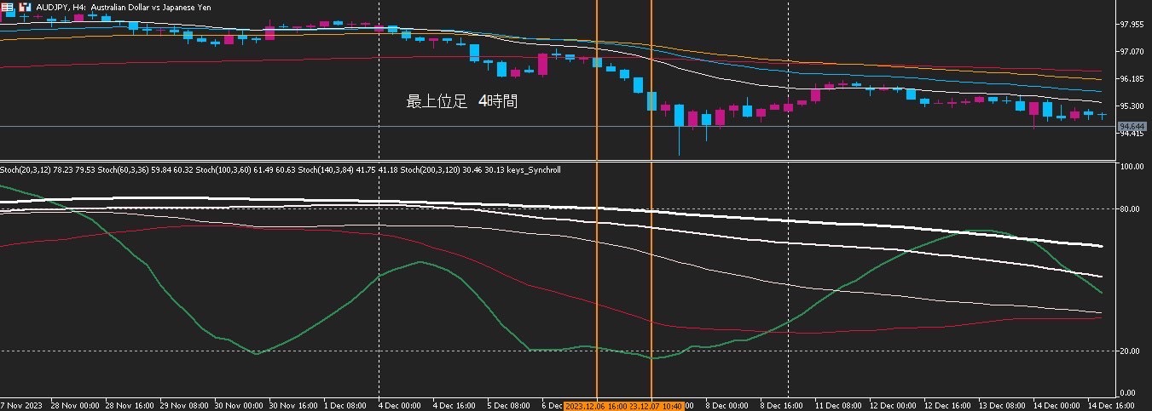Open the one-click trading grid icon

tap(7, 6)
